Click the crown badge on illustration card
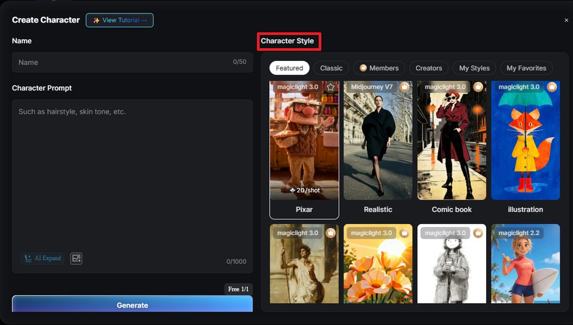 point(552,87)
